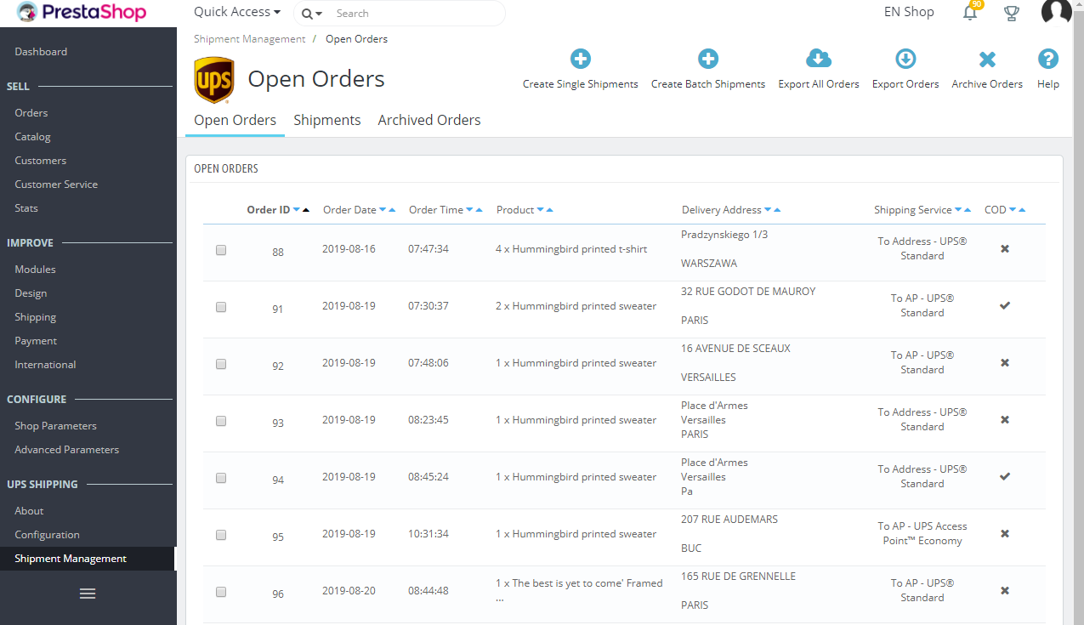Click the Export All Orders cloud icon
The image size is (1084, 625).
pos(819,59)
